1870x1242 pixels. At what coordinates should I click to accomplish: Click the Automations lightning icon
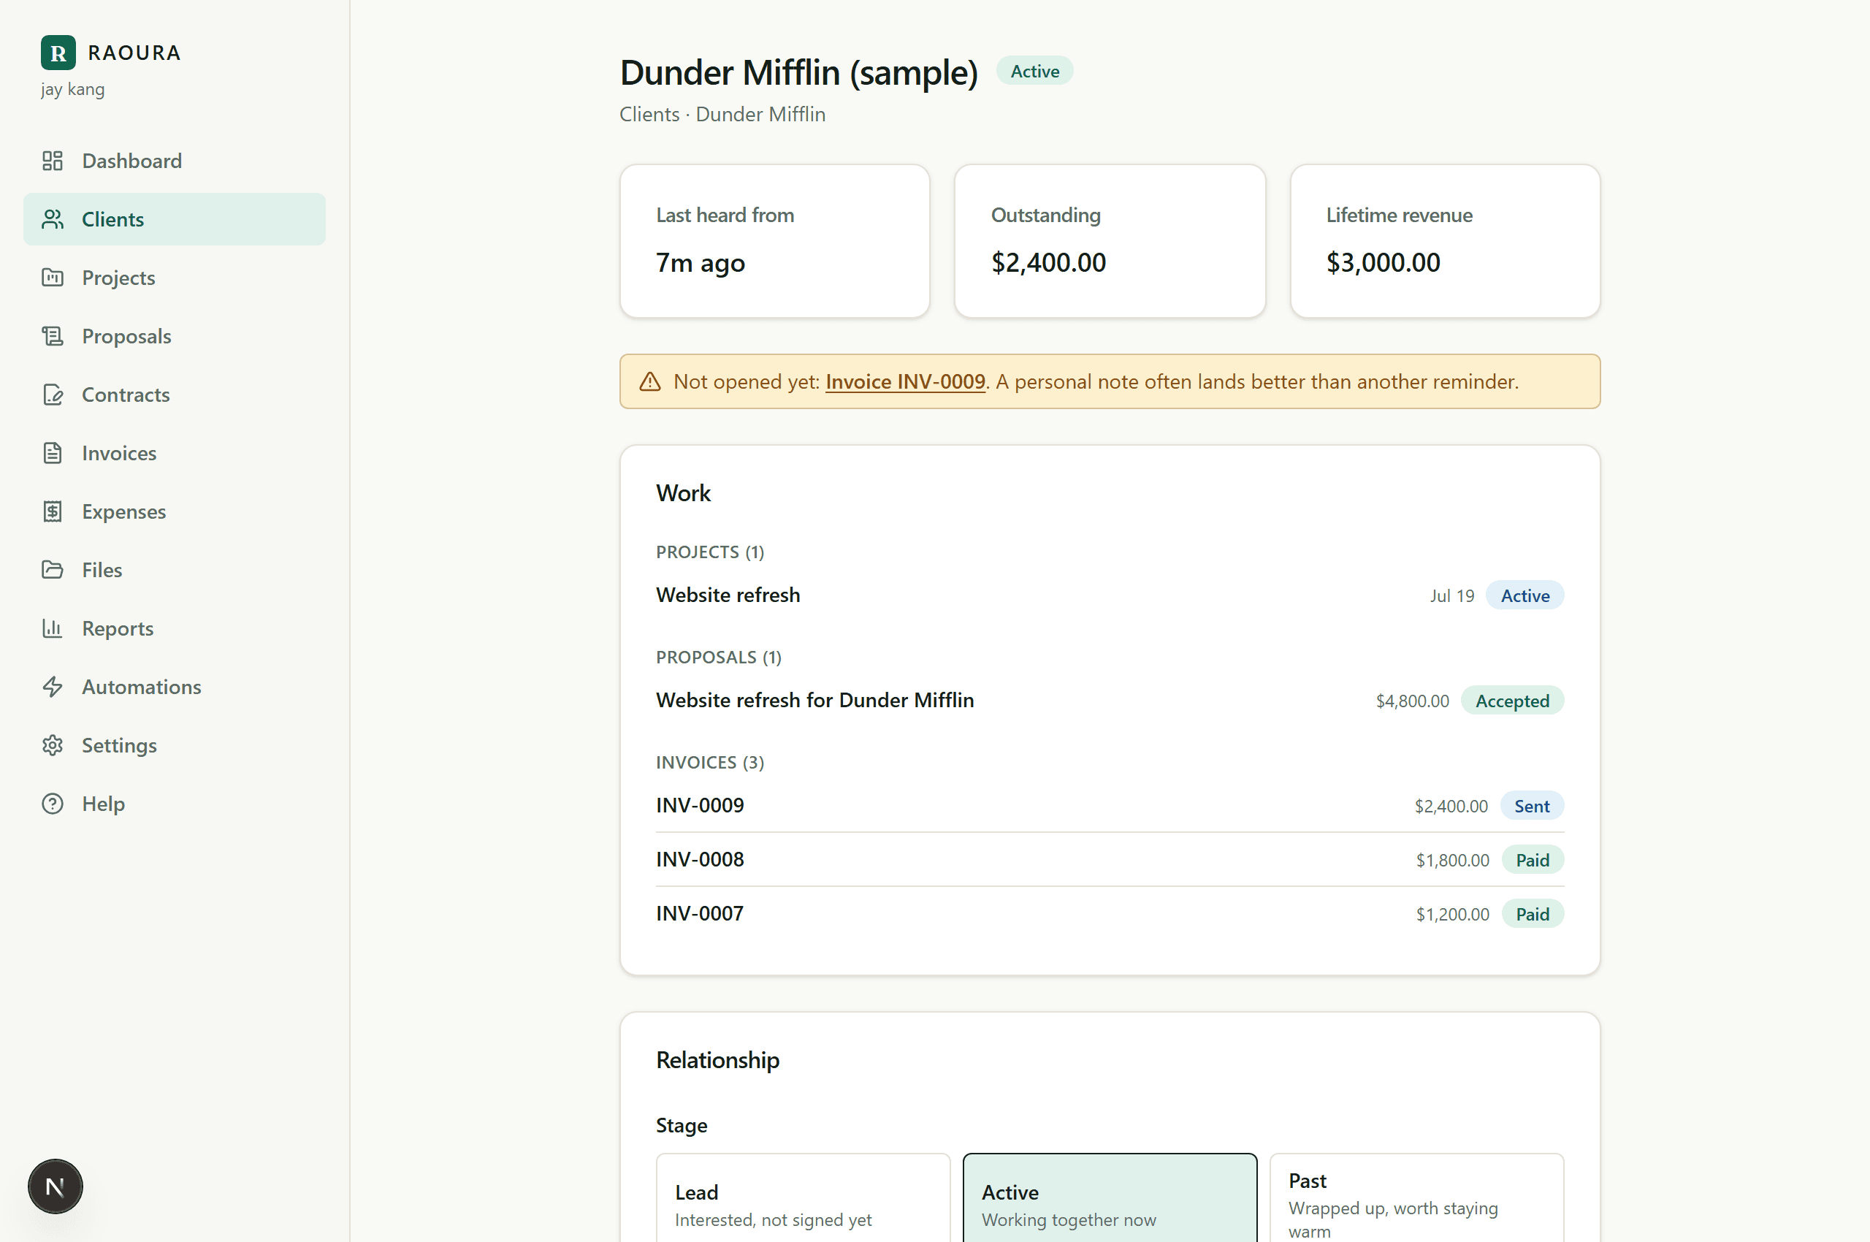coord(53,687)
